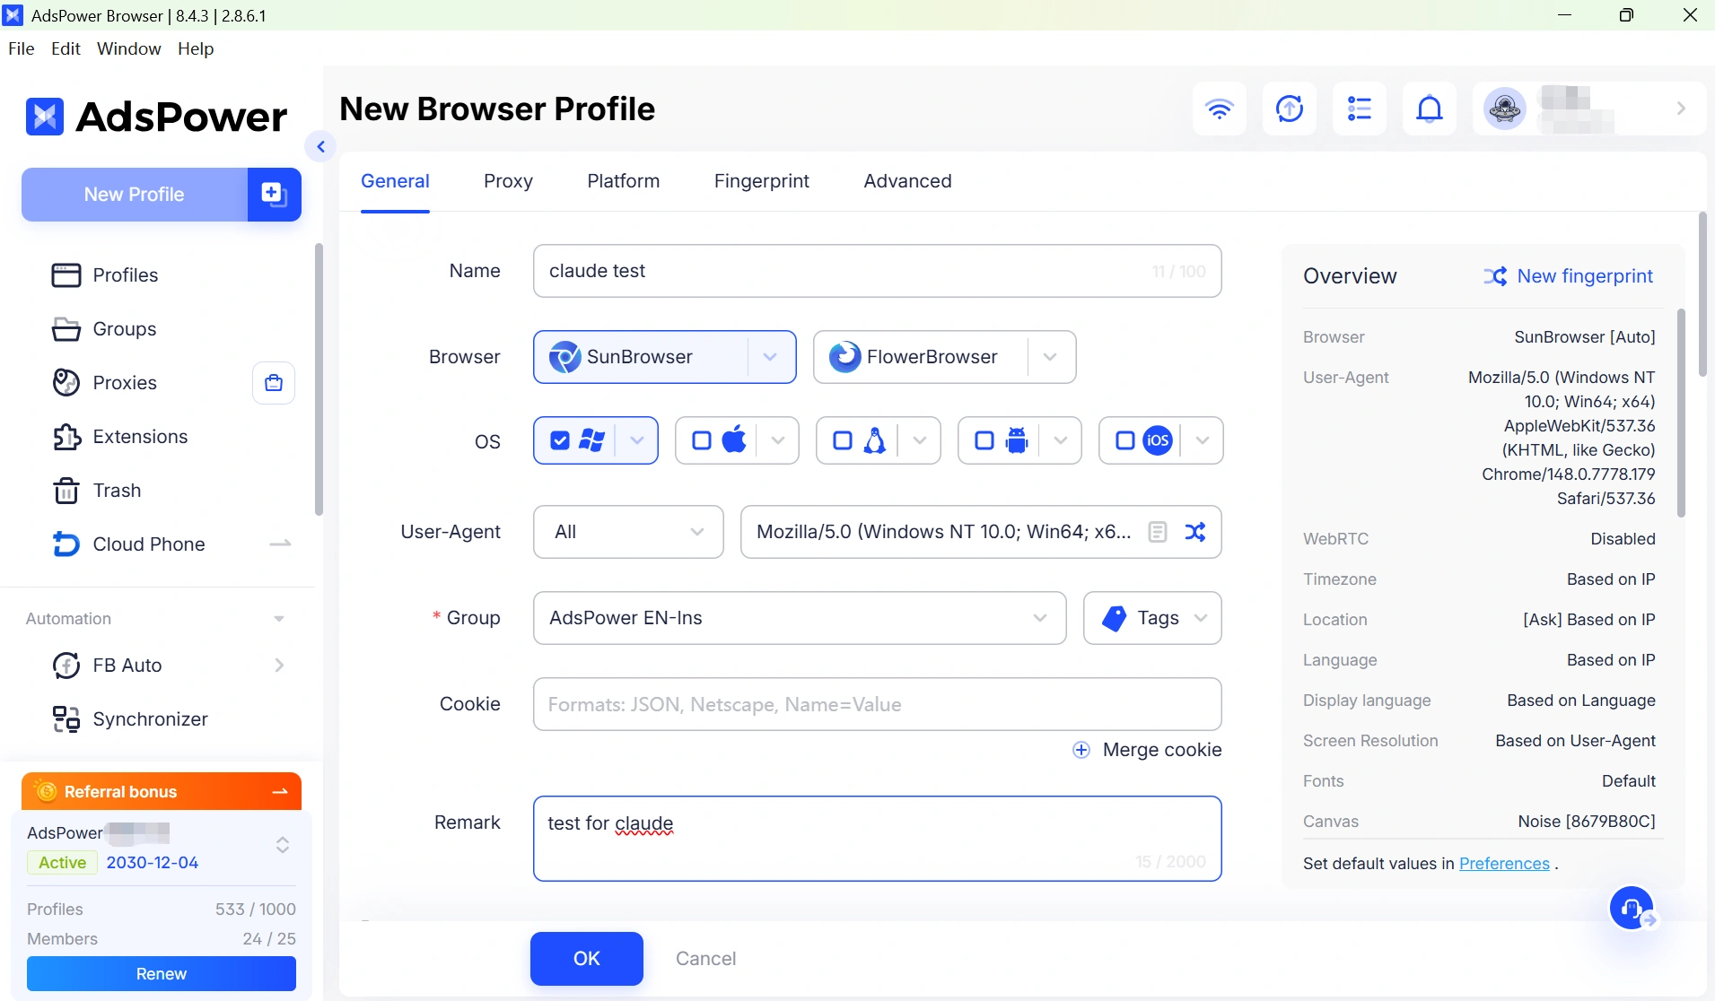The image size is (1715, 1001).
Task: Click the floating support headset icon
Action: (1632, 909)
